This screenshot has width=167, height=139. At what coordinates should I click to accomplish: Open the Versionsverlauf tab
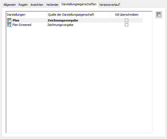coord(109,5)
